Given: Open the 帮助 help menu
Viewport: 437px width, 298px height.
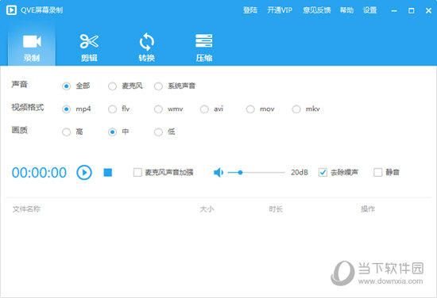Looking at the screenshot, I should 346,10.
